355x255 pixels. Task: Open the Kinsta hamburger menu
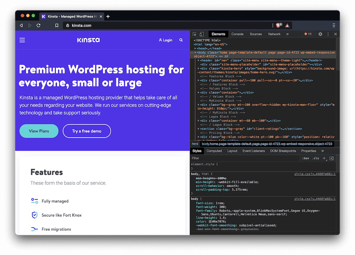pyautogui.click(x=22, y=40)
